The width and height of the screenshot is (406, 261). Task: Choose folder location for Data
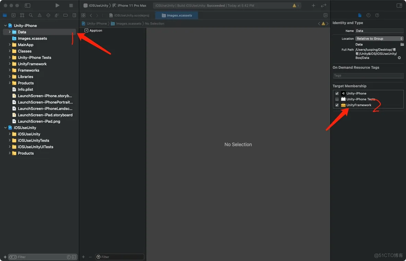click(x=402, y=45)
